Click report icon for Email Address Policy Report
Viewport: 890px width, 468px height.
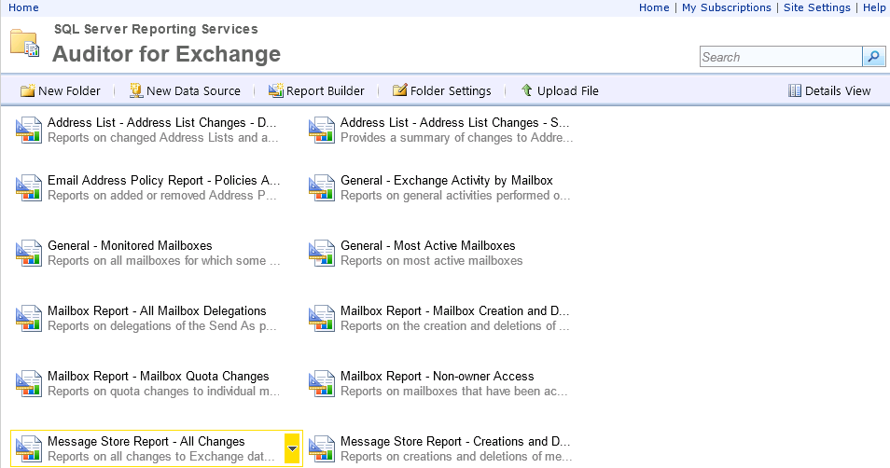28,187
